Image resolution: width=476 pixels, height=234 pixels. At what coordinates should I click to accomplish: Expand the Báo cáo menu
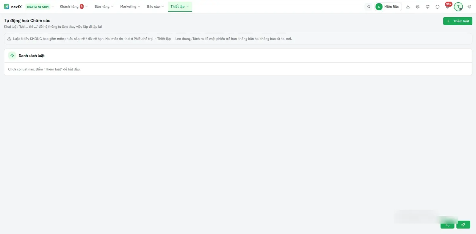click(x=155, y=7)
